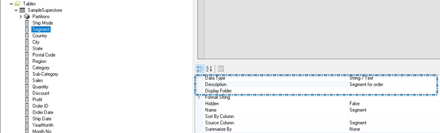Click the Partitions cube icon

point(27,16)
